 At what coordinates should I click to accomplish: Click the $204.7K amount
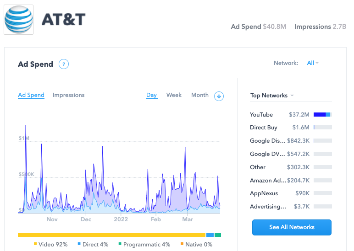point(298,180)
